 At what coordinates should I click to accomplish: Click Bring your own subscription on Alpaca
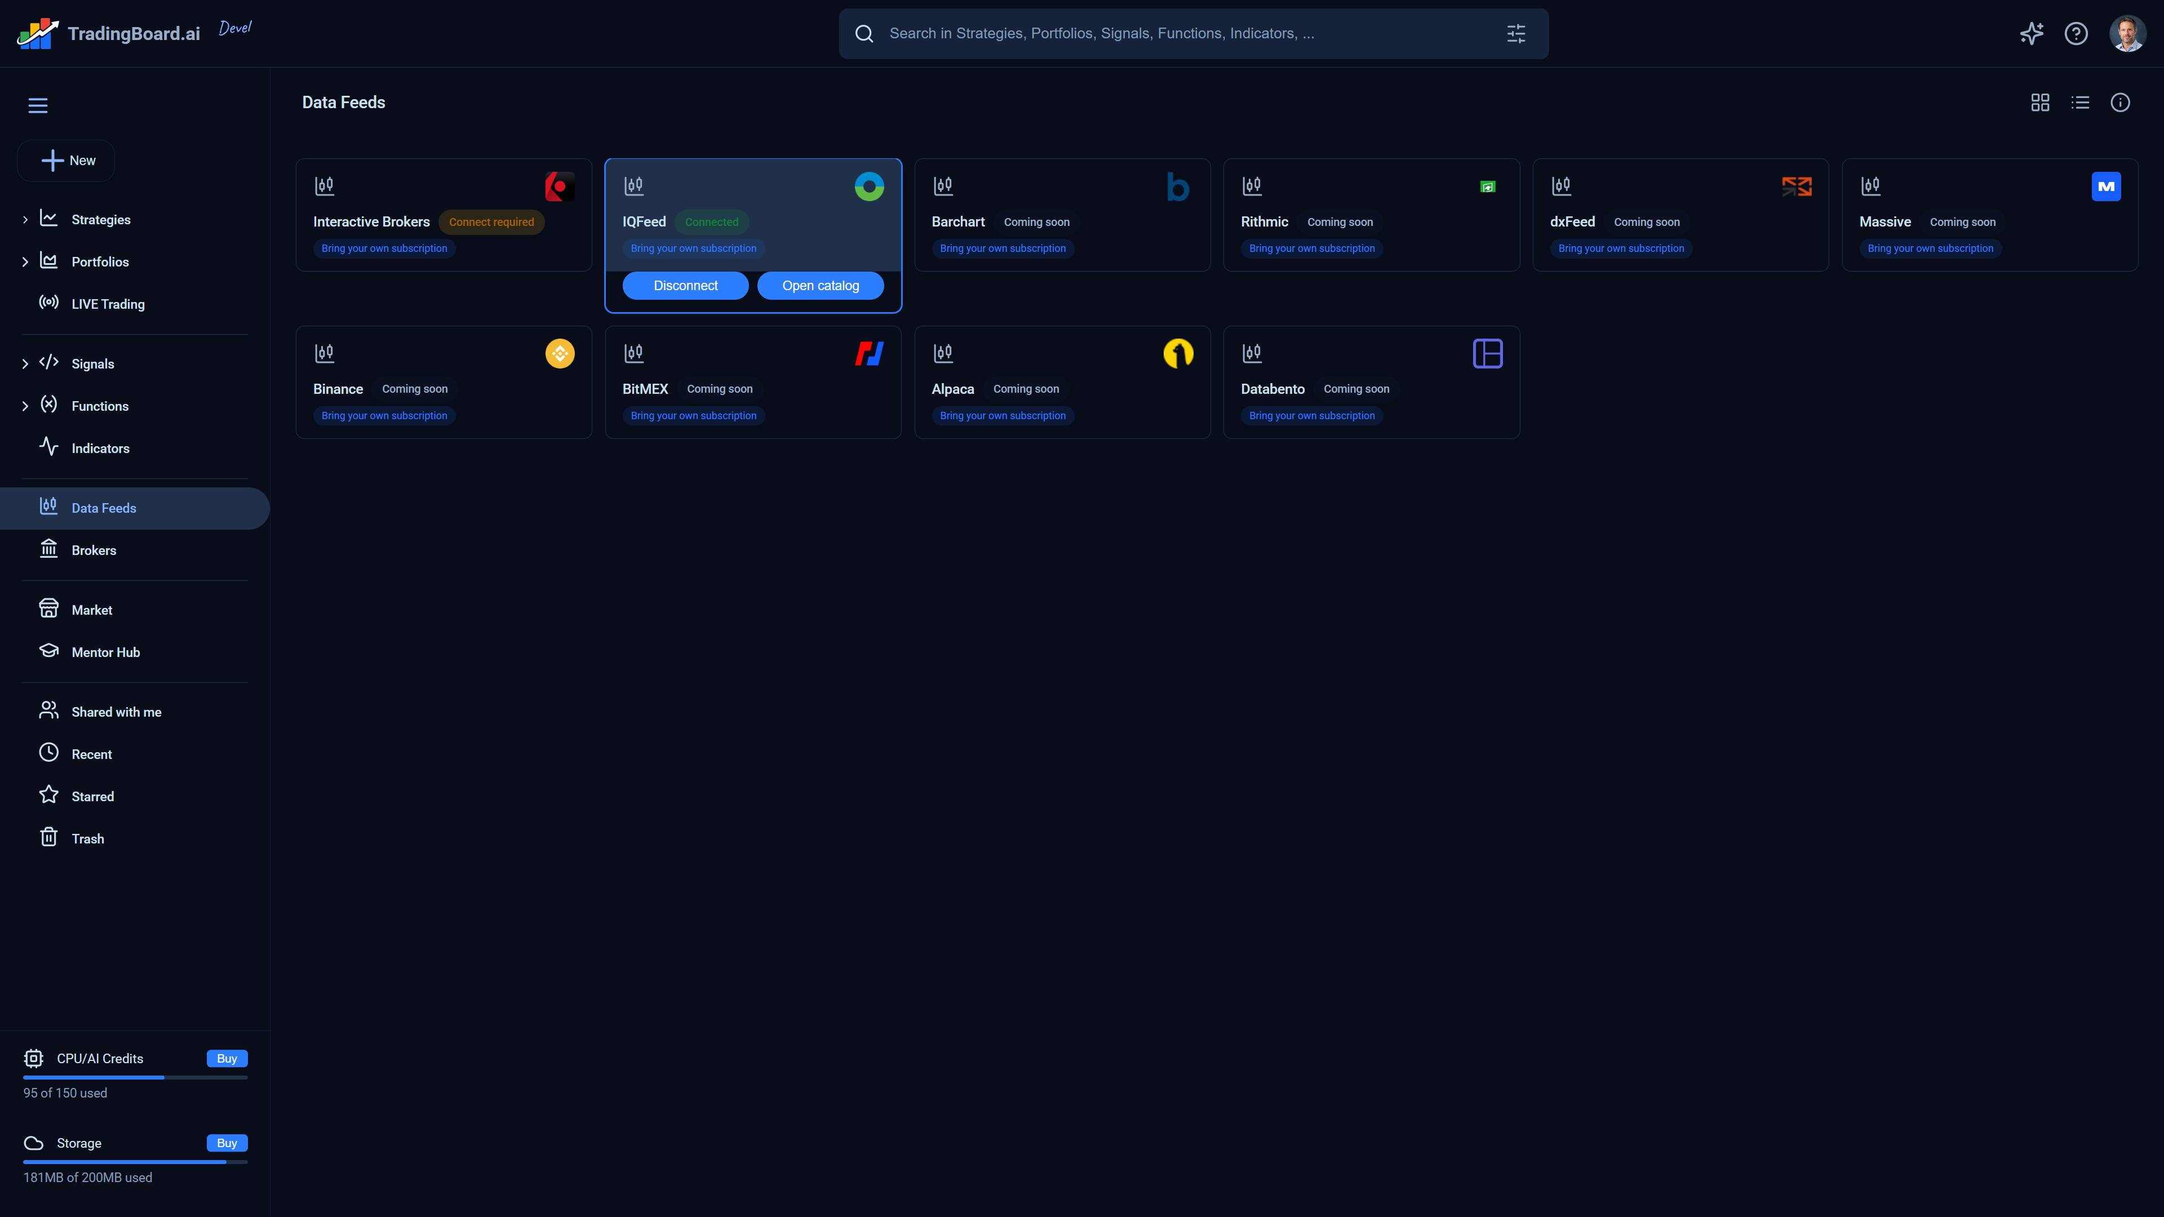pos(1002,416)
